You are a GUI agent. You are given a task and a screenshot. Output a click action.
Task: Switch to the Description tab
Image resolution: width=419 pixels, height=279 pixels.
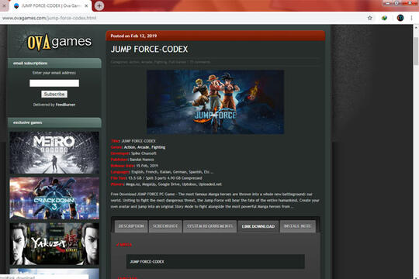tap(131, 226)
